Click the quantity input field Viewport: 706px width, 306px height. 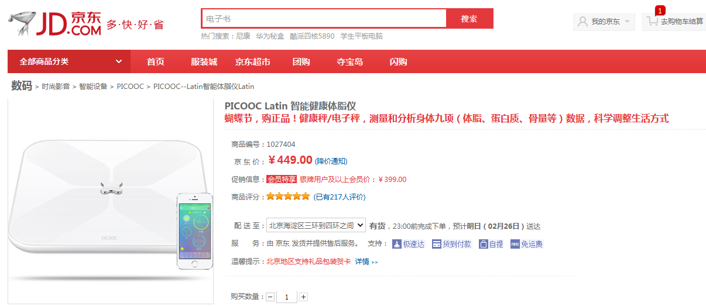click(x=287, y=297)
